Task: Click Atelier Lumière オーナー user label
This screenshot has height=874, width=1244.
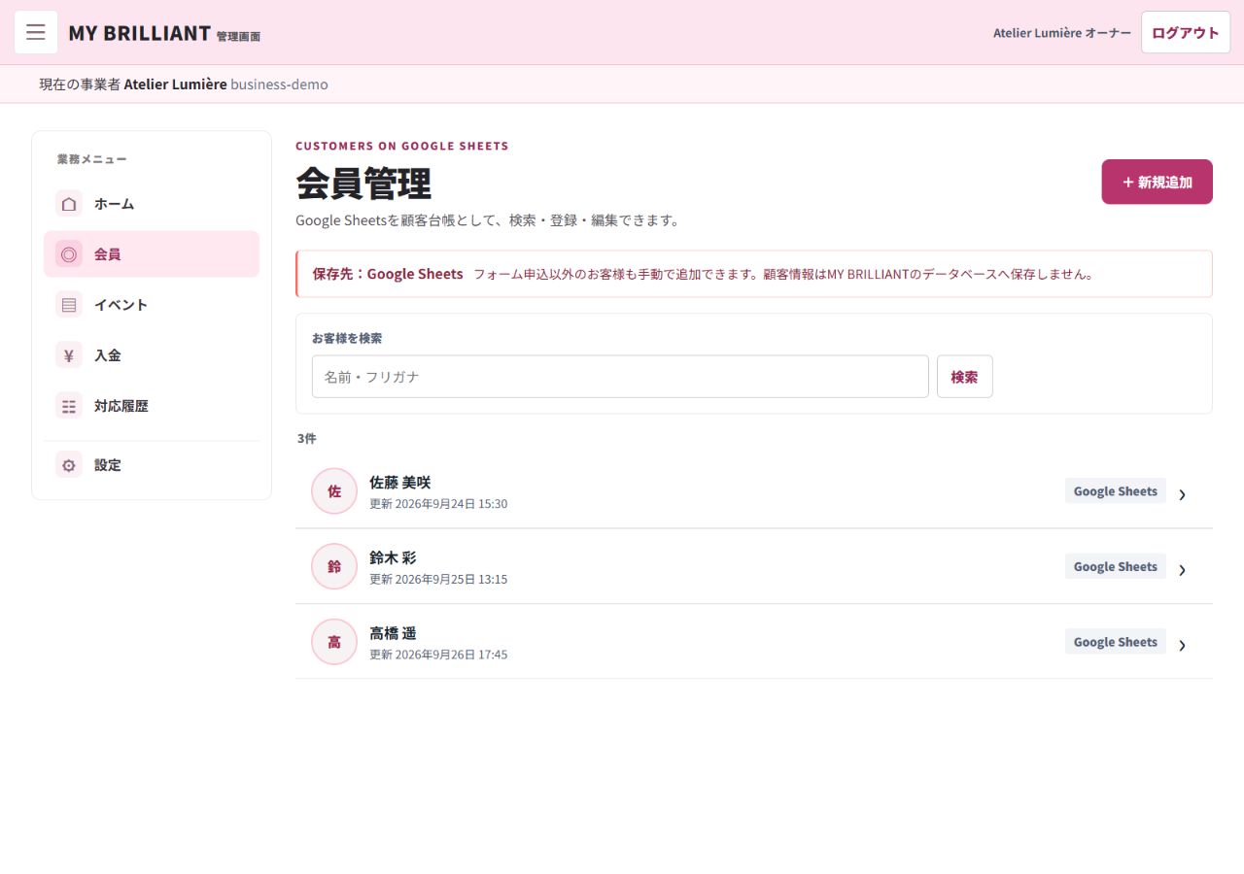Action: [x=1061, y=33]
